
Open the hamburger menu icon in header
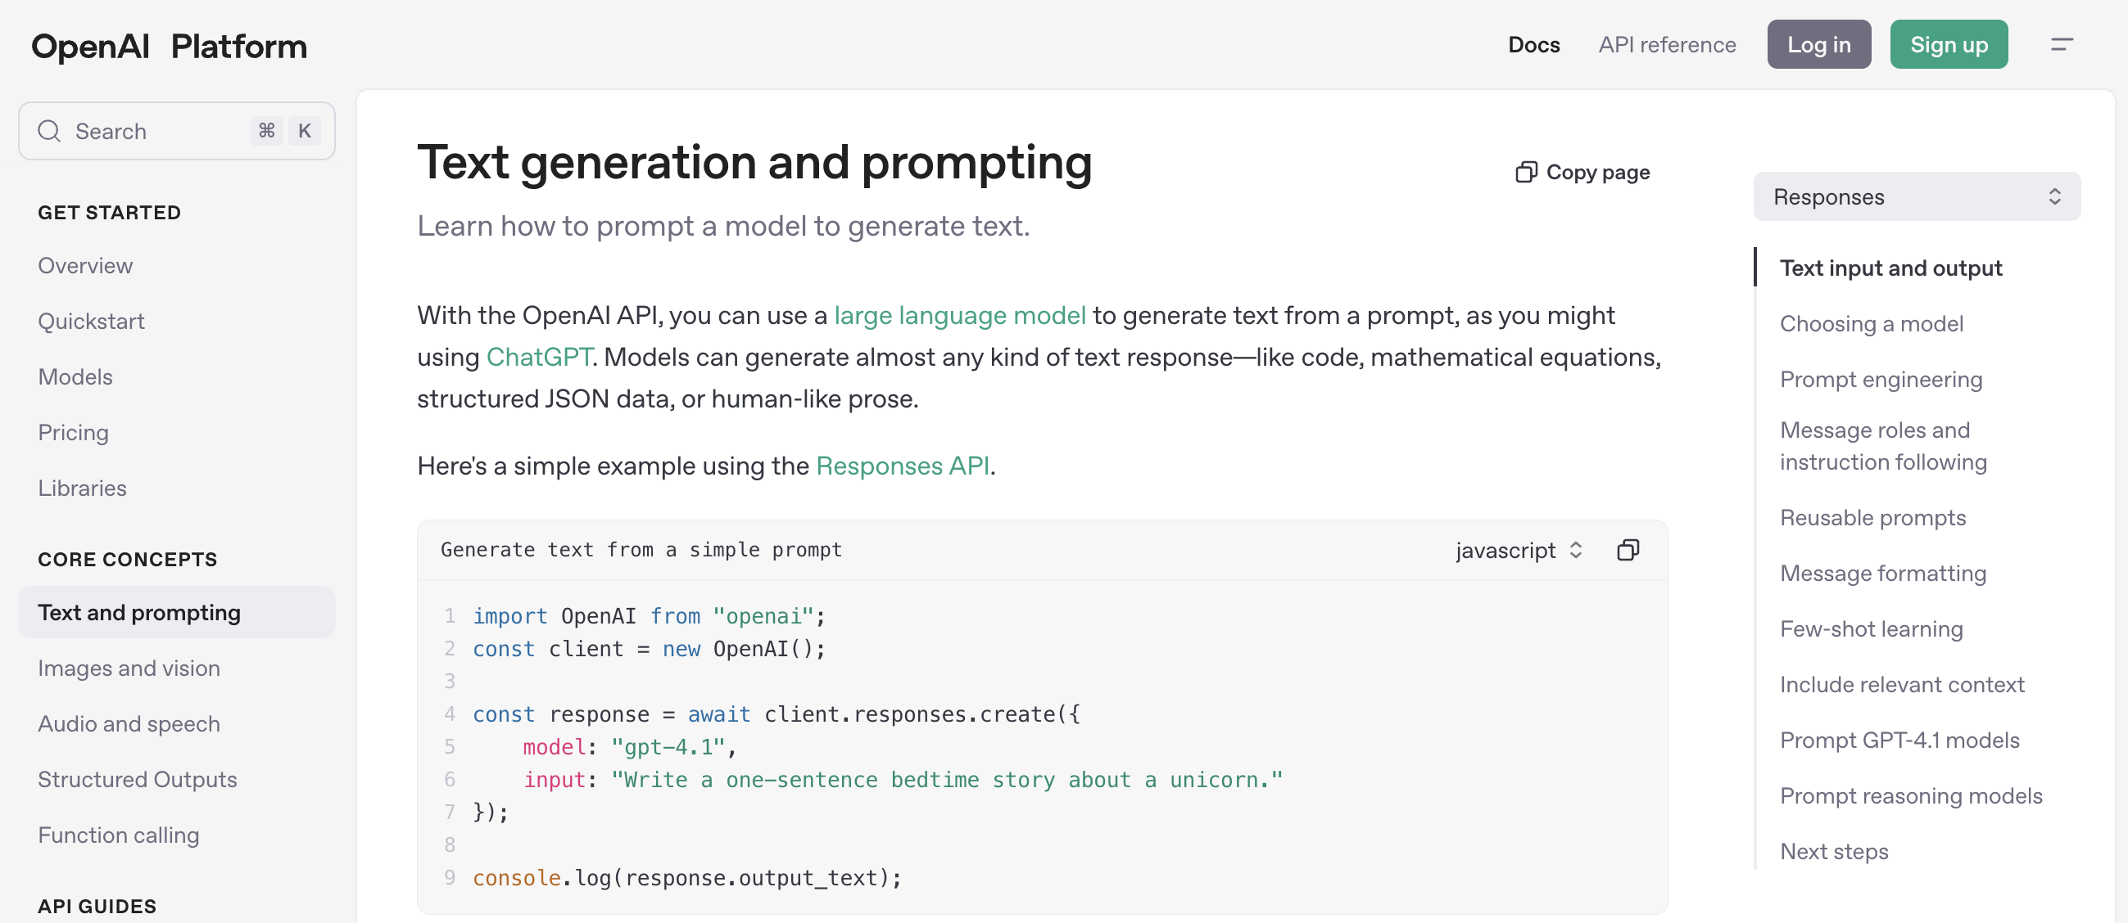(x=2062, y=44)
